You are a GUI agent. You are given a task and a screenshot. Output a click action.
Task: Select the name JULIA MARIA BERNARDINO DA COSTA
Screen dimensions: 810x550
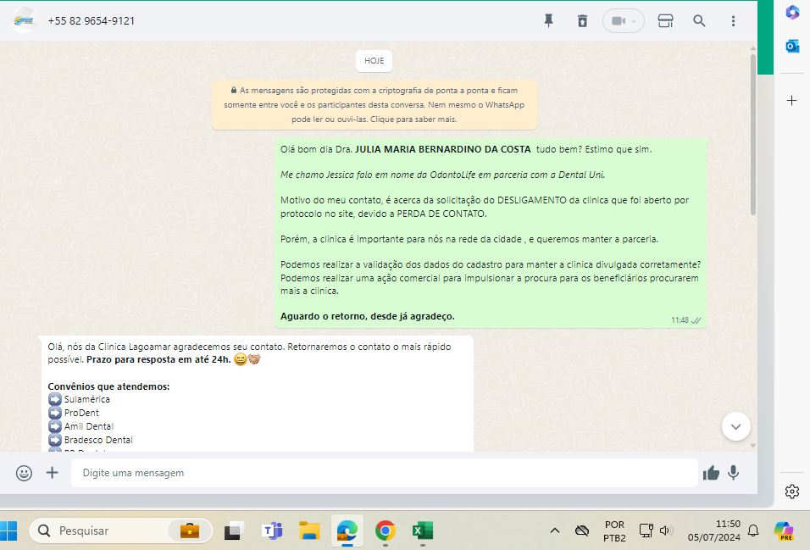[x=443, y=149]
